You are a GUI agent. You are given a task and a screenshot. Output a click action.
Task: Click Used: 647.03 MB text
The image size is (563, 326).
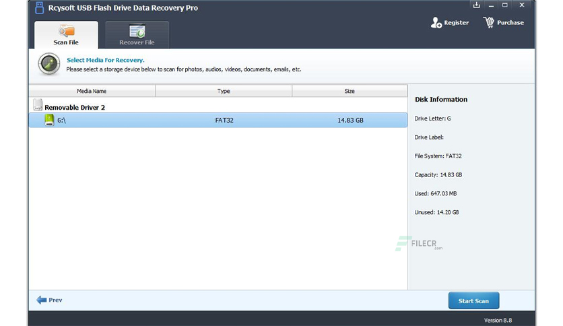pyautogui.click(x=436, y=193)
